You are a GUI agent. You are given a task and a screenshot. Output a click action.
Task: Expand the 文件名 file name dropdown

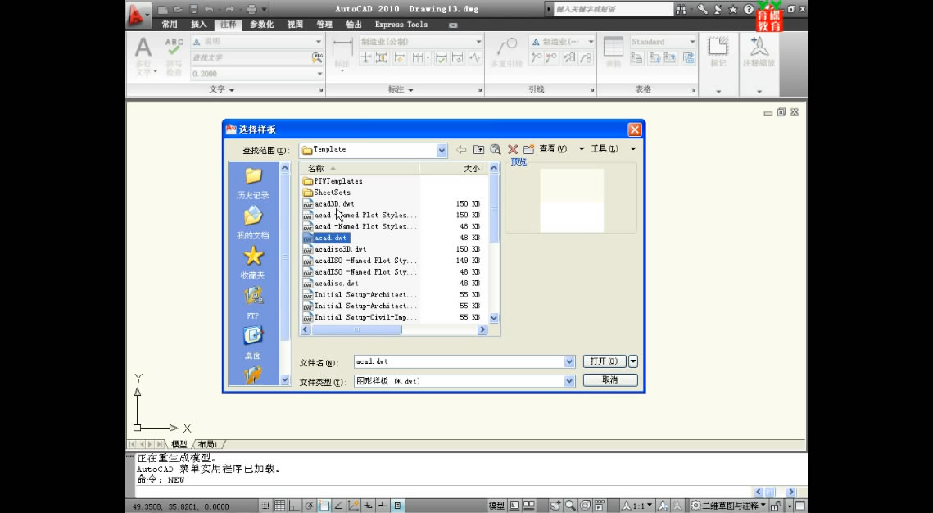click(x=569, y=362)
